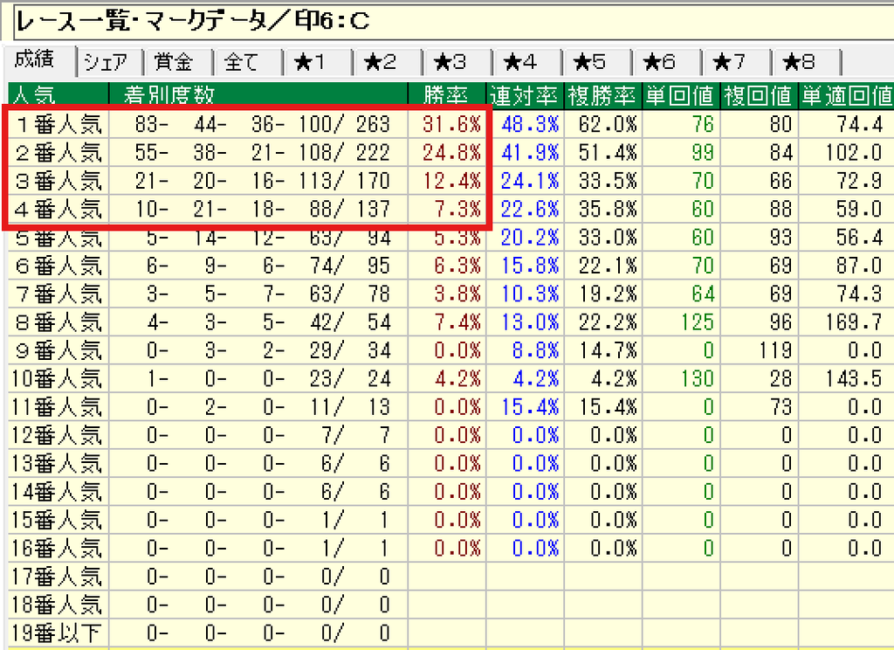Switch to the 成績 tab
Screen dimensions: 894x650
click(x=38, y=60)
